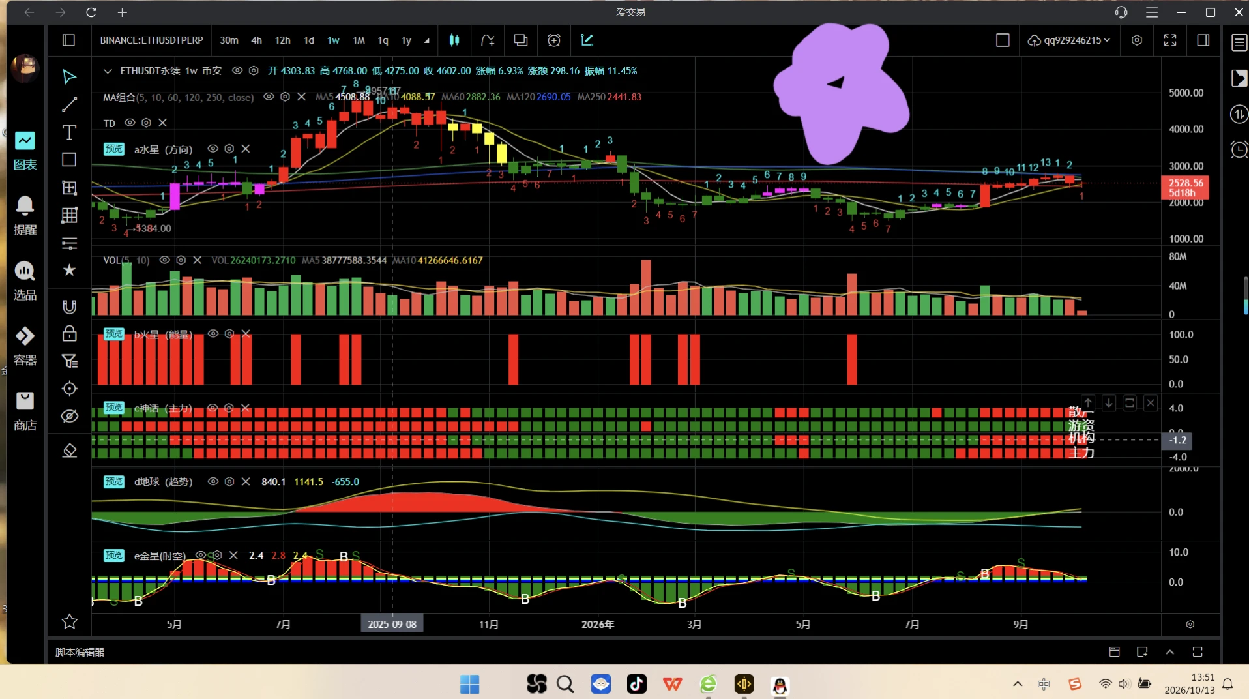
Task: Open the indicators function button
Action: click(x=488, y=40)
